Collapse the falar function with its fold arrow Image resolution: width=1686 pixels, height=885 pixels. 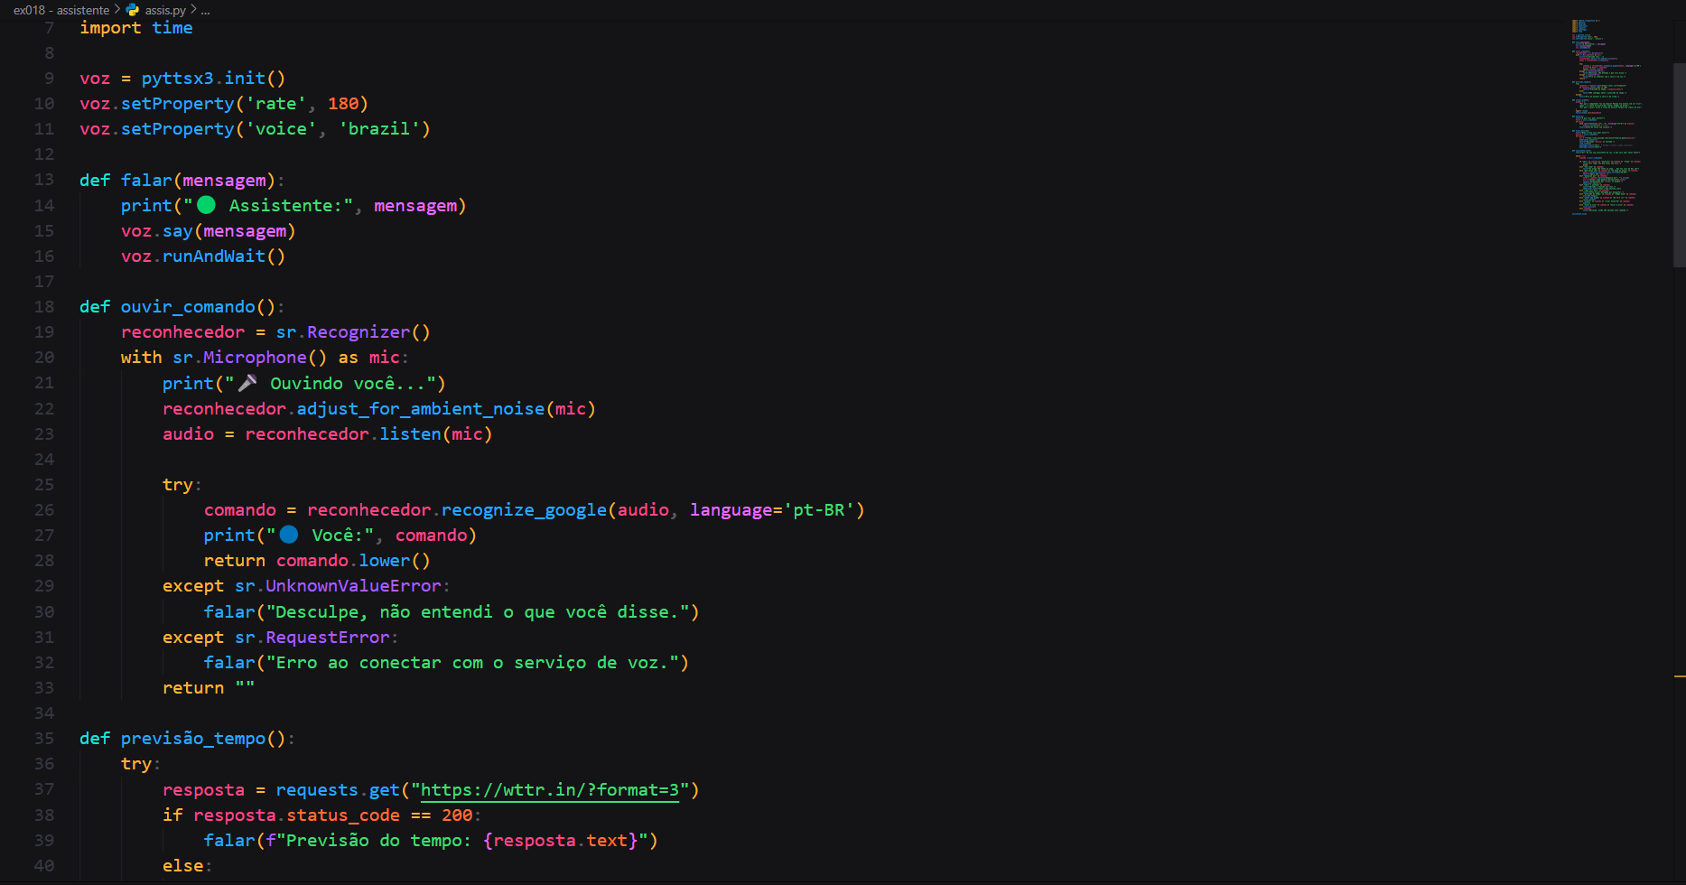(x=65, y=180)
